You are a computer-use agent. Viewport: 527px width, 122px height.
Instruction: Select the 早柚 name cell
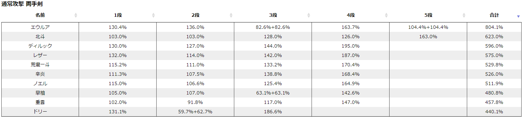click(x=40, y=93)
